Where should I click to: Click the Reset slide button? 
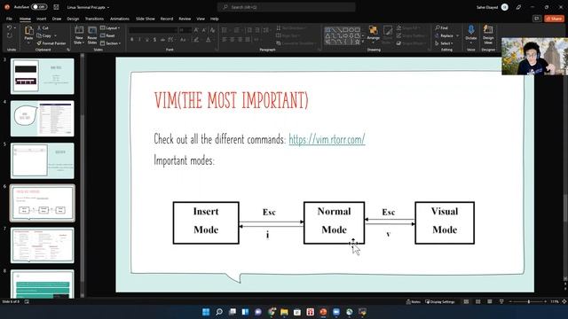(x=107, y=35)
